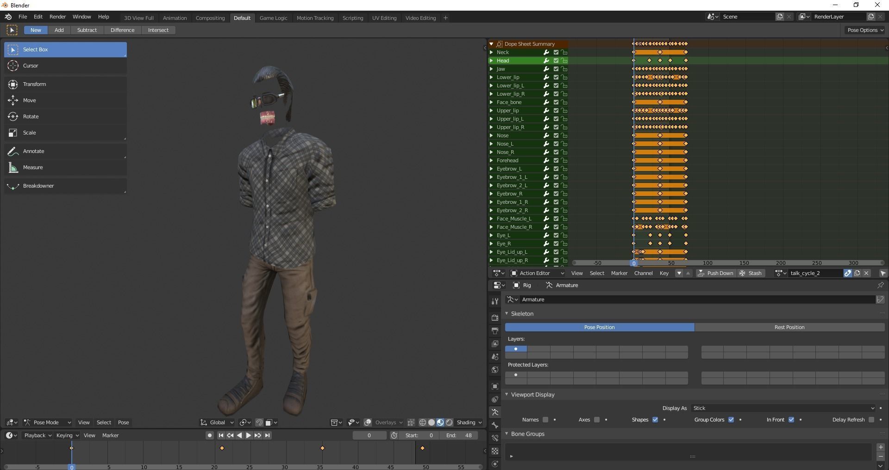Click the current frame number field
This screenshot has width=889, height=470.
(x=369, y=435)
